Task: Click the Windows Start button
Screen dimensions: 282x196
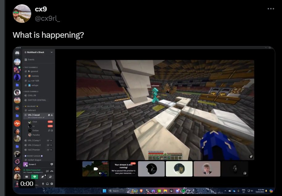Action: coord(104,191)
